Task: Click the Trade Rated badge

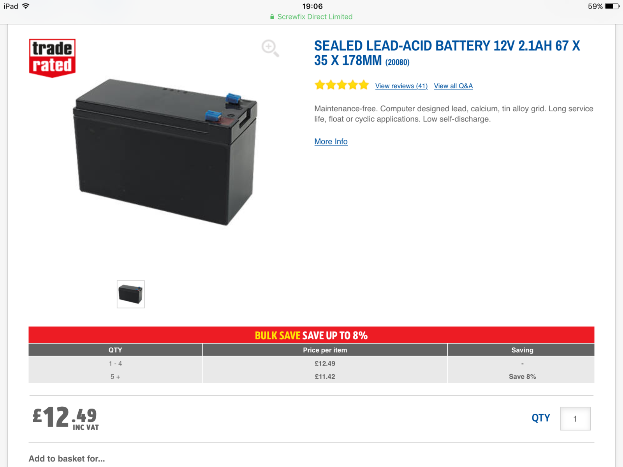Action: coord(52,58)
